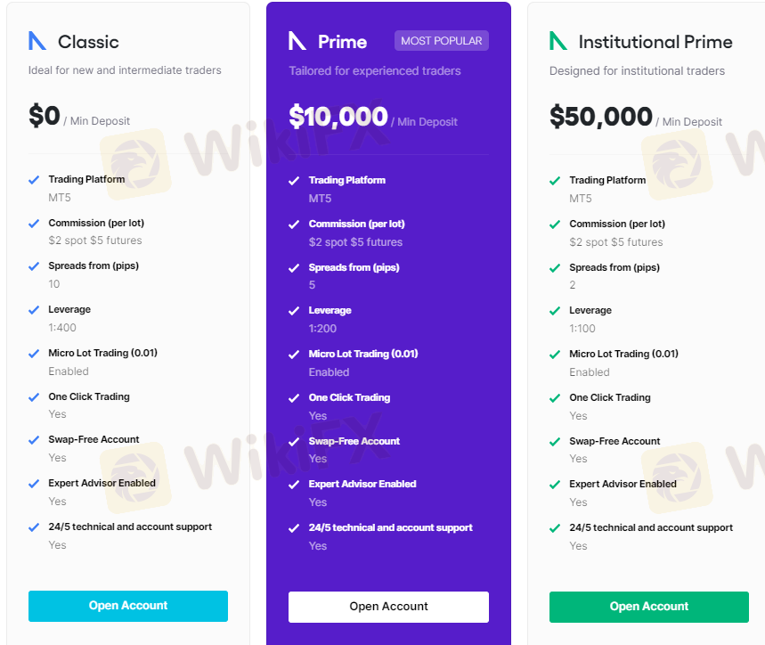Screen dimensions: 765x645
Task: Select the Classic plan title
Action: click(88, 42)
